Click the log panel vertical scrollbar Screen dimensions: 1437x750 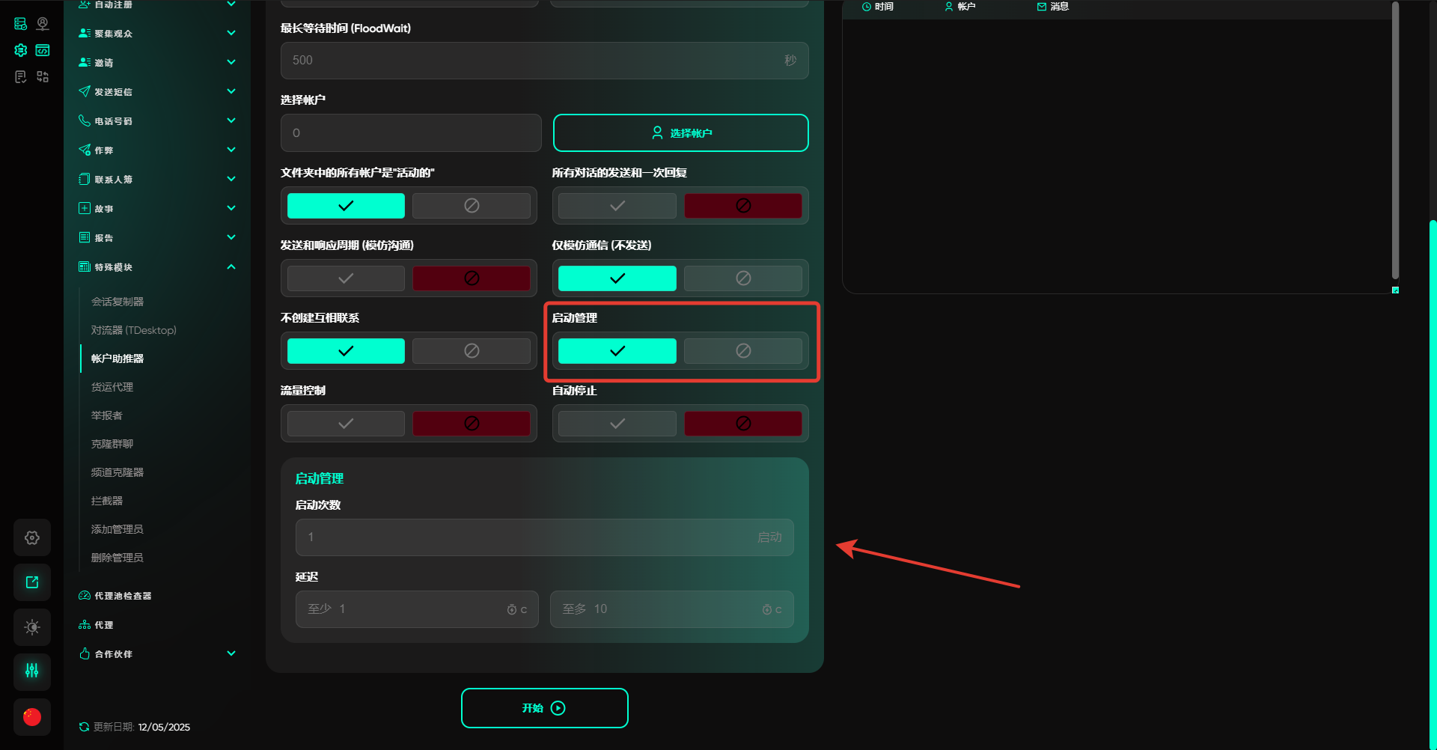coord(1394,142)
